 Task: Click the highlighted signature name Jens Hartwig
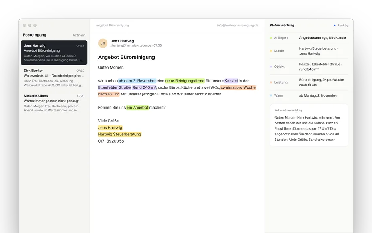(110, 128)
